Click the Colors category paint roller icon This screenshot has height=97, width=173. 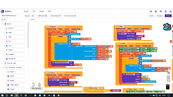7,50
